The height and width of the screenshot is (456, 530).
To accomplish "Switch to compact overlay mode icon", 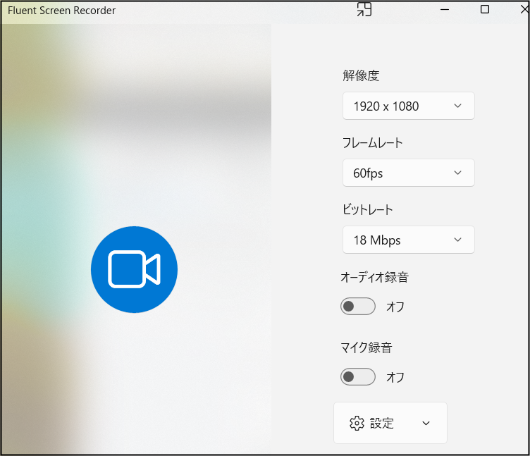I will 364,9.
